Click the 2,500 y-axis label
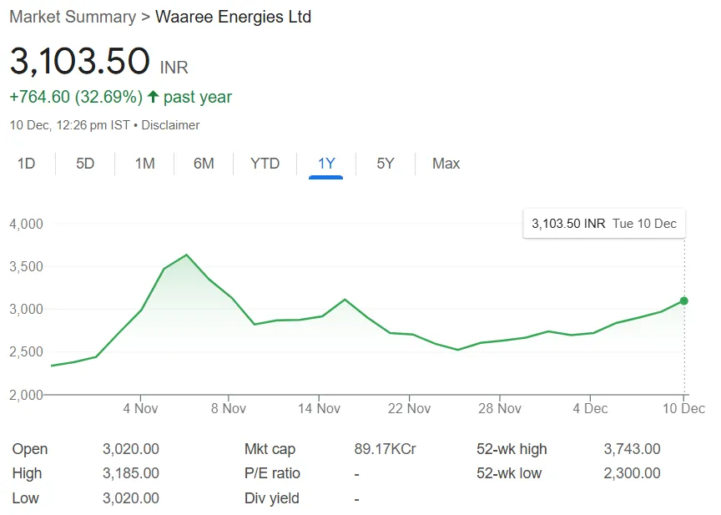 pos(26,351)
